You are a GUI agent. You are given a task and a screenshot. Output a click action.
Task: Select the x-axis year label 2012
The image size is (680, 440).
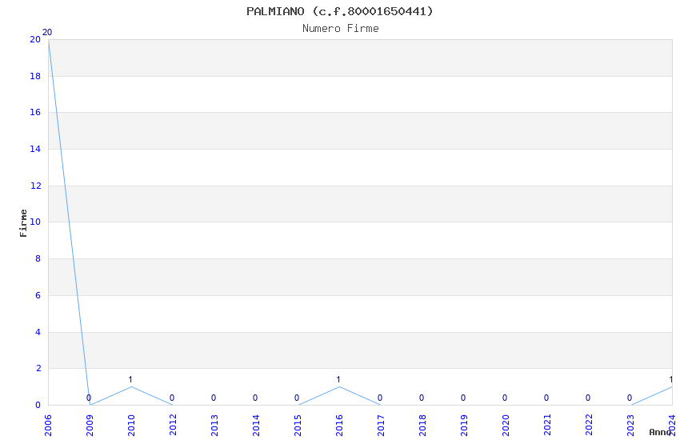point(173,426)
